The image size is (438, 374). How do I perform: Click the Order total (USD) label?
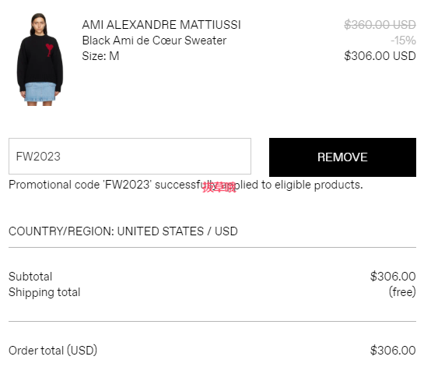(53, 351)
